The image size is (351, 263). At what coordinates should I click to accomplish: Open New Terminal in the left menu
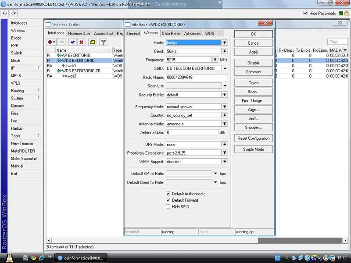coord(22,143)
